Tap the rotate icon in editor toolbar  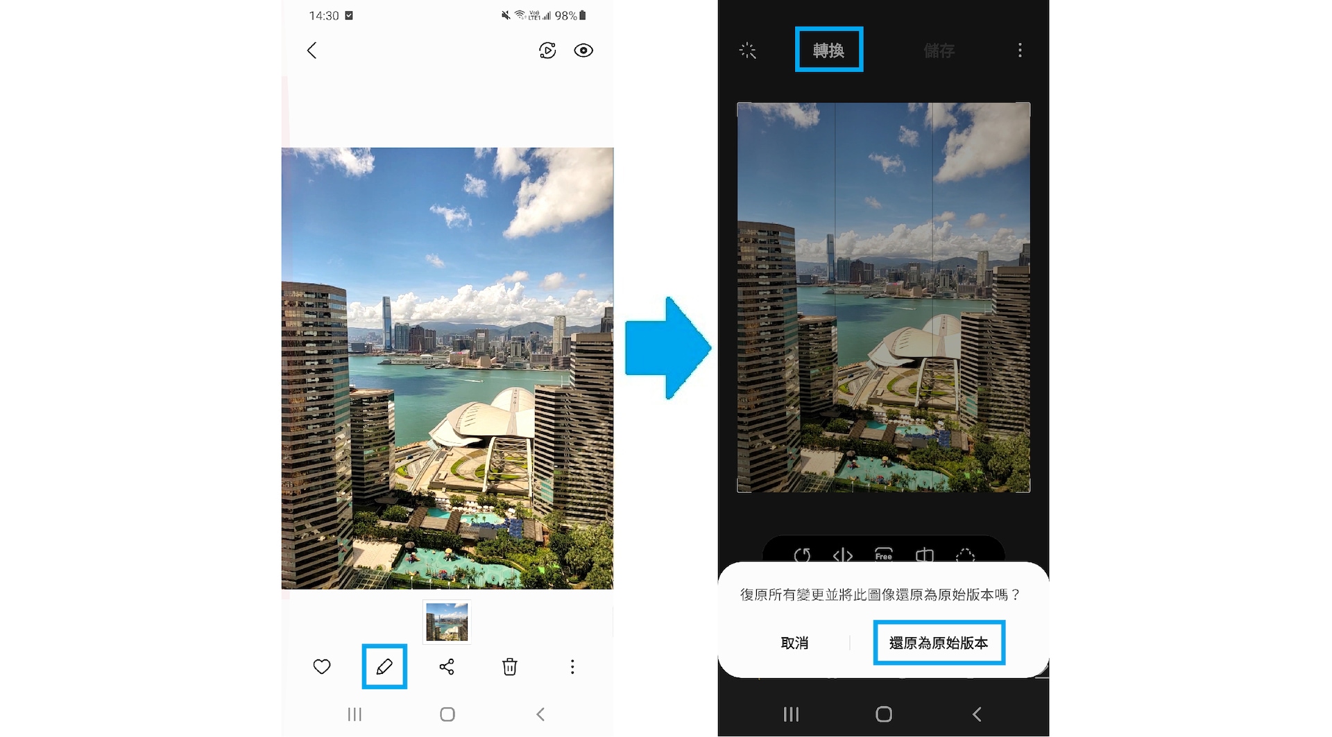click(x=802, y=555)
